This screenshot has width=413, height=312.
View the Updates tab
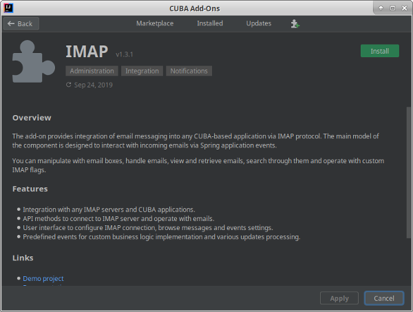(x=259, y=23)
